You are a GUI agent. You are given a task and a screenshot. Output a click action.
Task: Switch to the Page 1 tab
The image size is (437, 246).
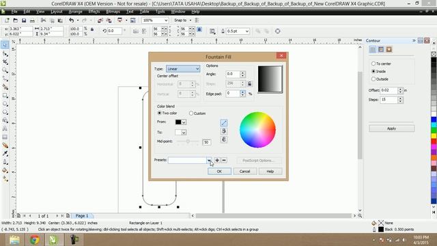click(82, 216)
